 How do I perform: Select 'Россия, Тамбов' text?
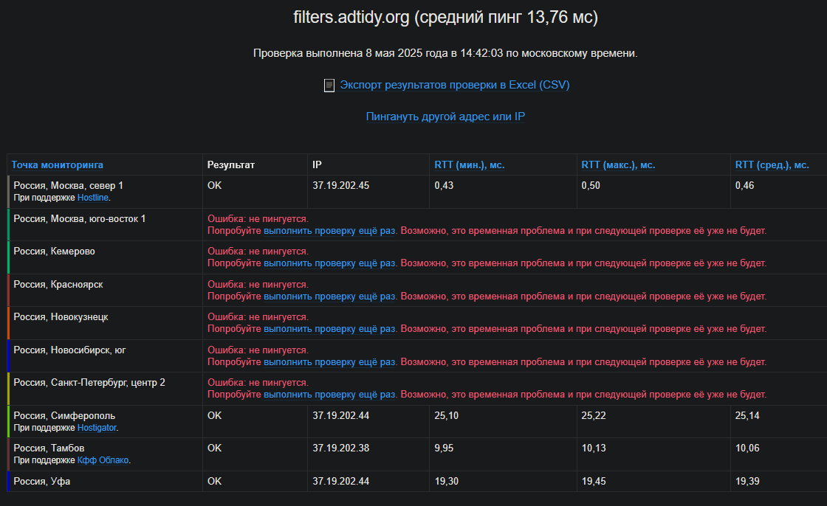(49, 448)
